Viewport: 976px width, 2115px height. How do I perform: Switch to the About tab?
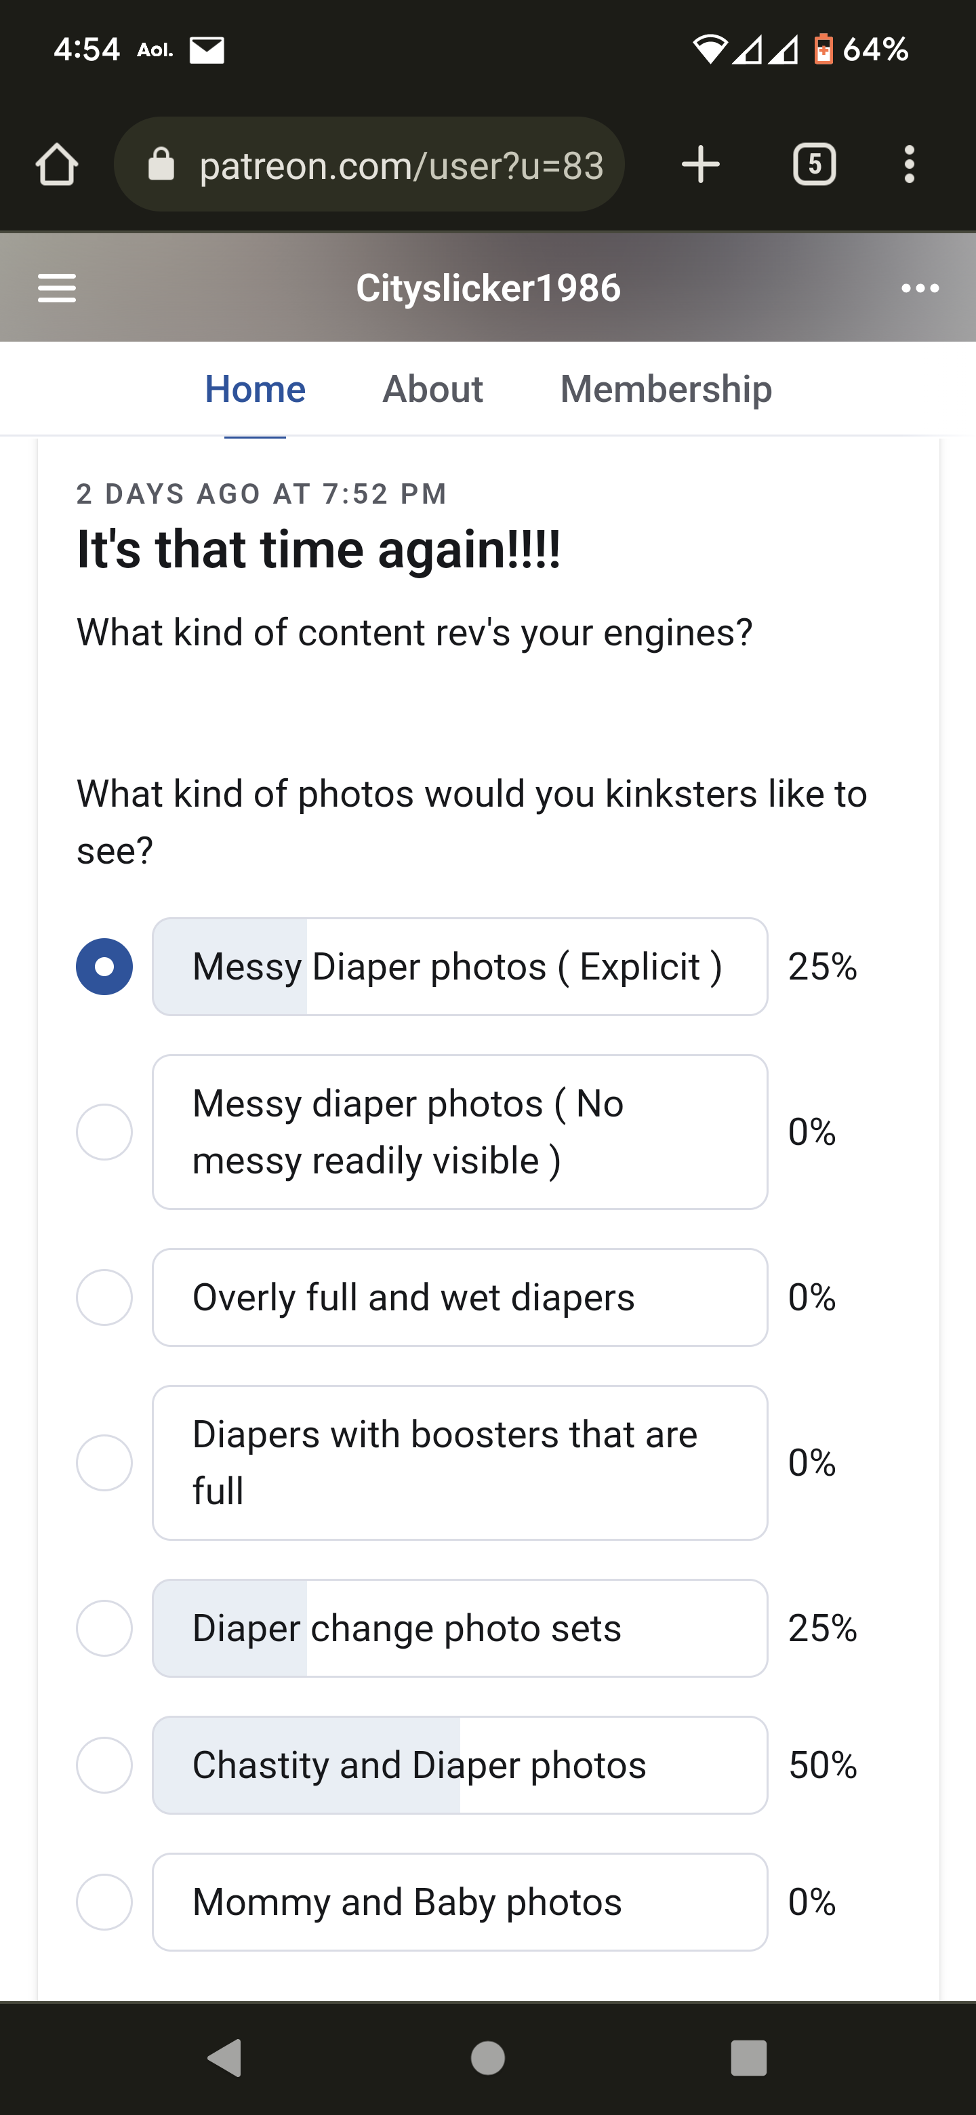[x=432, y=388]
